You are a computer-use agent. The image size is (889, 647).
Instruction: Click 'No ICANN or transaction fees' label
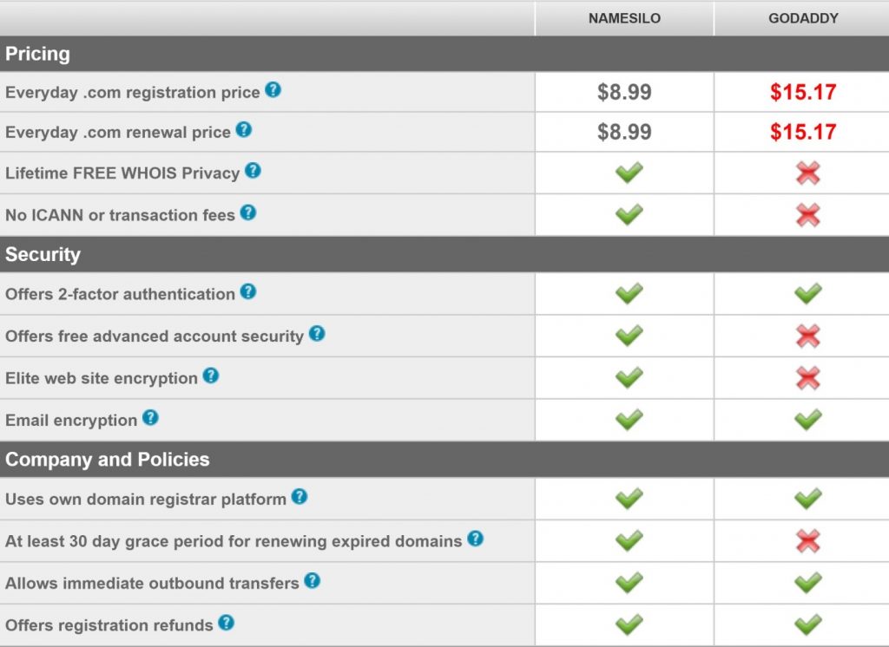pyautogui.click(x=120, y=215)
